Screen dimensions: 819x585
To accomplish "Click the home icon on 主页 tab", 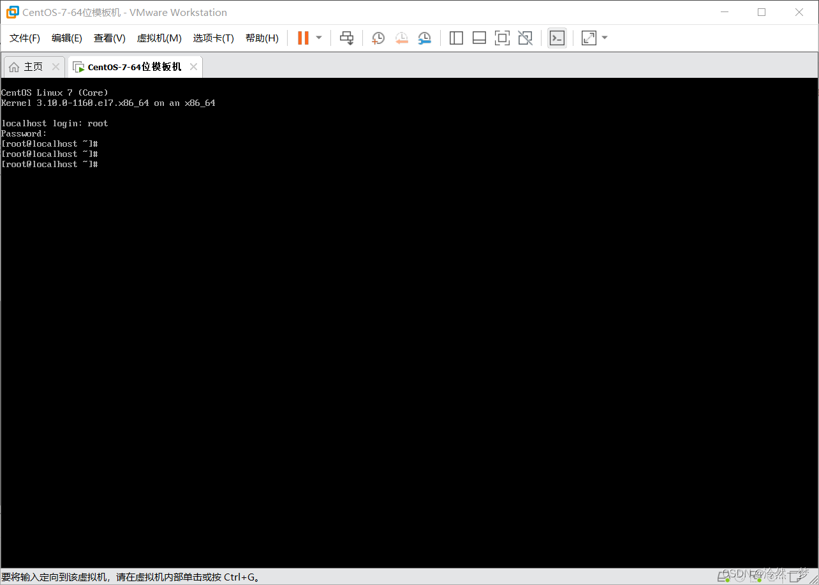I will (14, 67).
